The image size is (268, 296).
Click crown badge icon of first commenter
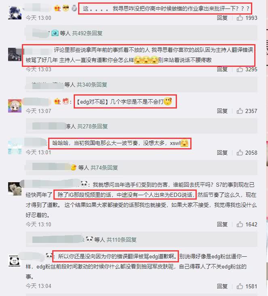(x=57, y=8)
